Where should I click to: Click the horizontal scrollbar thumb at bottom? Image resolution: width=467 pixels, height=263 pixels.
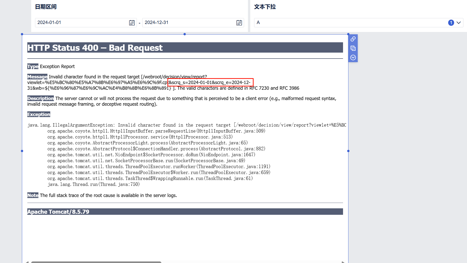[96, 262]
